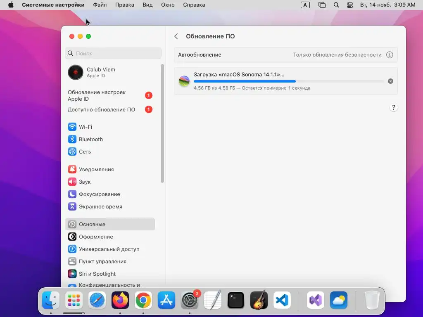Open Bluetooth settings in sidebar
The height and width of the screenshot is (317, 423).
[110, 139]
